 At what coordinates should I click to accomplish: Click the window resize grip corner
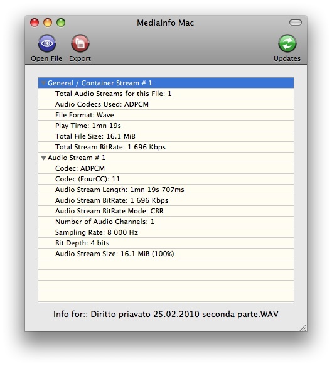[x=303, y=328]
